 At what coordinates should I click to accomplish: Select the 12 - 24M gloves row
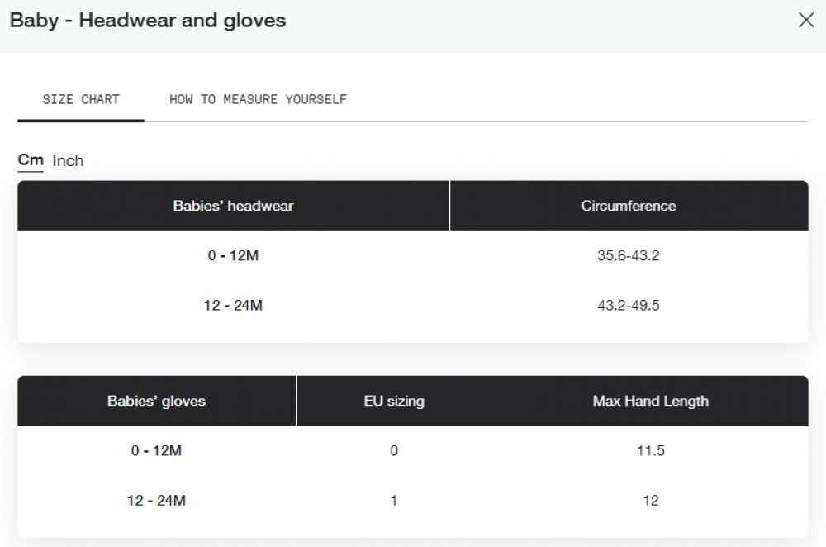point(413,500)
